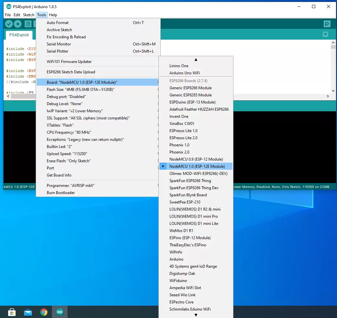337x318 pixels.
Task: Expand Programmer AVRISP mkII submenu
Action: point(98,185)
